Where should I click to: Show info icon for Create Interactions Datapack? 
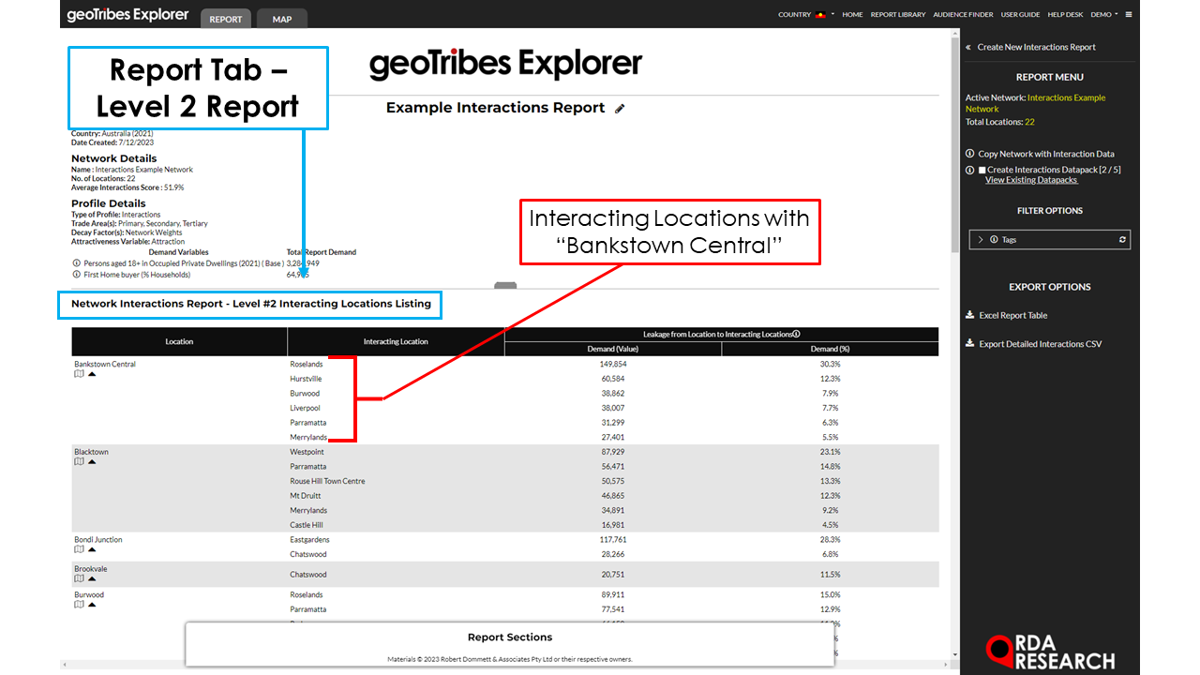pyautogui.click(x=969, y=170)
